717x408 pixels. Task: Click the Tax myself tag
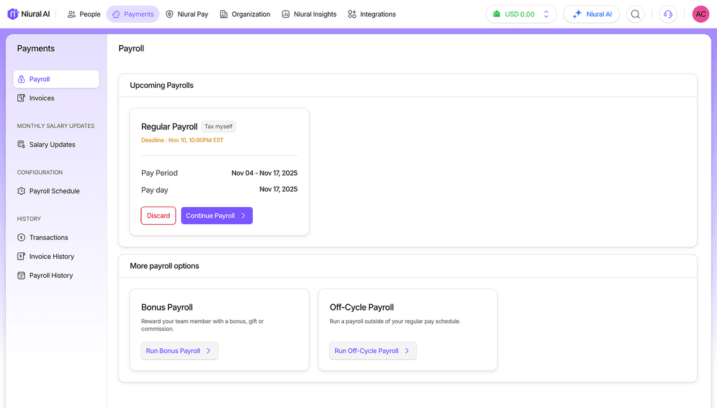tap(218, 126)
